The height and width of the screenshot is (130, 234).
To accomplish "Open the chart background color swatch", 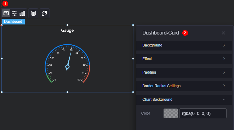I will 171,113.
